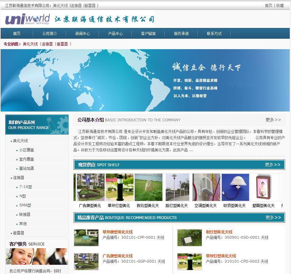Open 首页 in the main navigation bar

pyautogui.click(x=17, y=33)
